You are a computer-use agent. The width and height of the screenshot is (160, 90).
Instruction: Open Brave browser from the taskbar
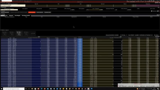pyautogui.click(x=79, y=89)
